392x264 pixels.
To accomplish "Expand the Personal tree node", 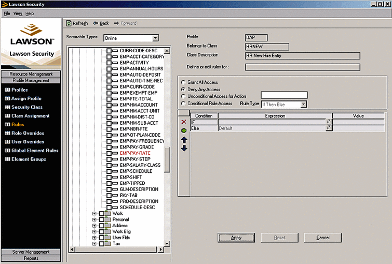I will pyautogui.click(x=94, y=219).
